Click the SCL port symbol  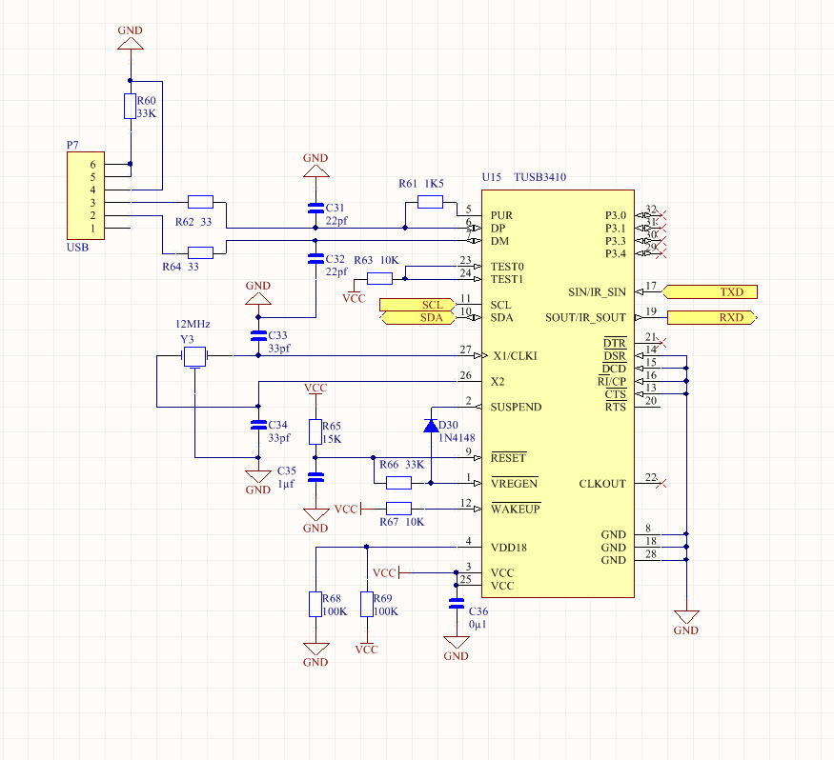click(x=418, y=305)
